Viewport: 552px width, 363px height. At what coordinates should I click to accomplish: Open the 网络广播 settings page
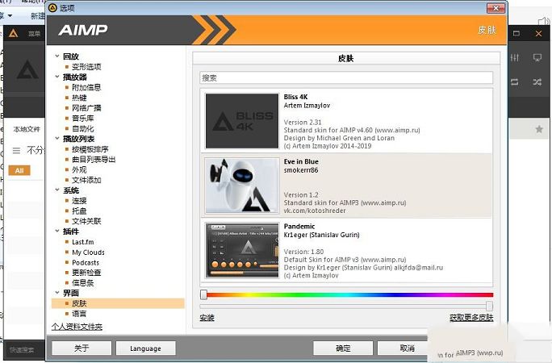click(86, 107)
